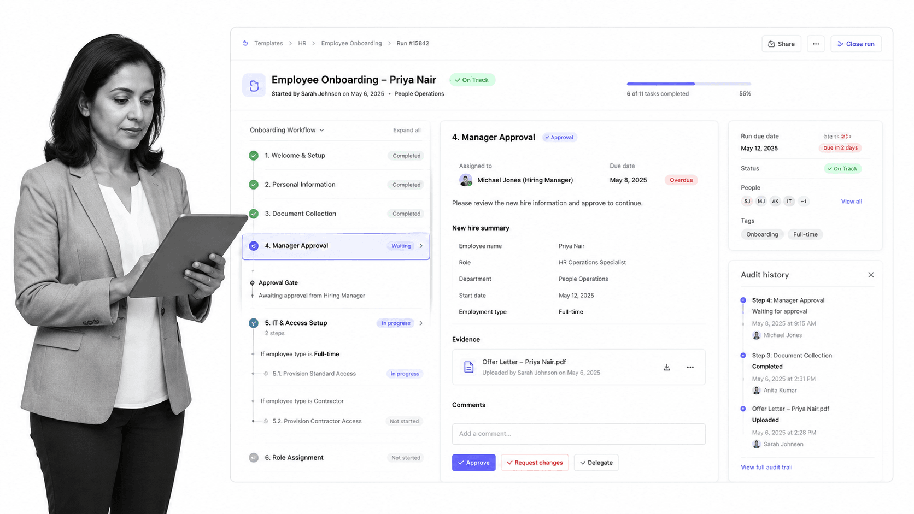
Task: Click the IT & Access Setup status icon
Action: pos(254,323)
